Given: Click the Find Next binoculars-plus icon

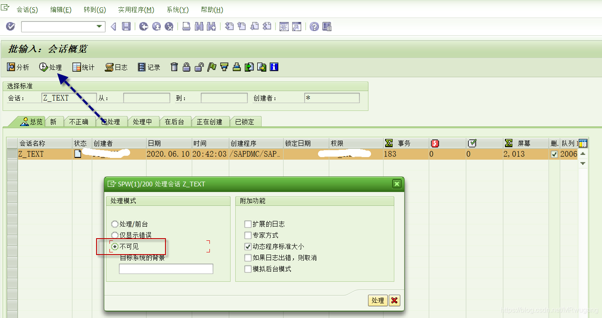Looking at the screenshot, I should [x=211, y=27].
